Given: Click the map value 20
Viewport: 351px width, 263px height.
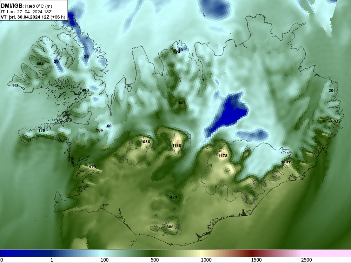Looking at the screenshot, I should 56,61.
